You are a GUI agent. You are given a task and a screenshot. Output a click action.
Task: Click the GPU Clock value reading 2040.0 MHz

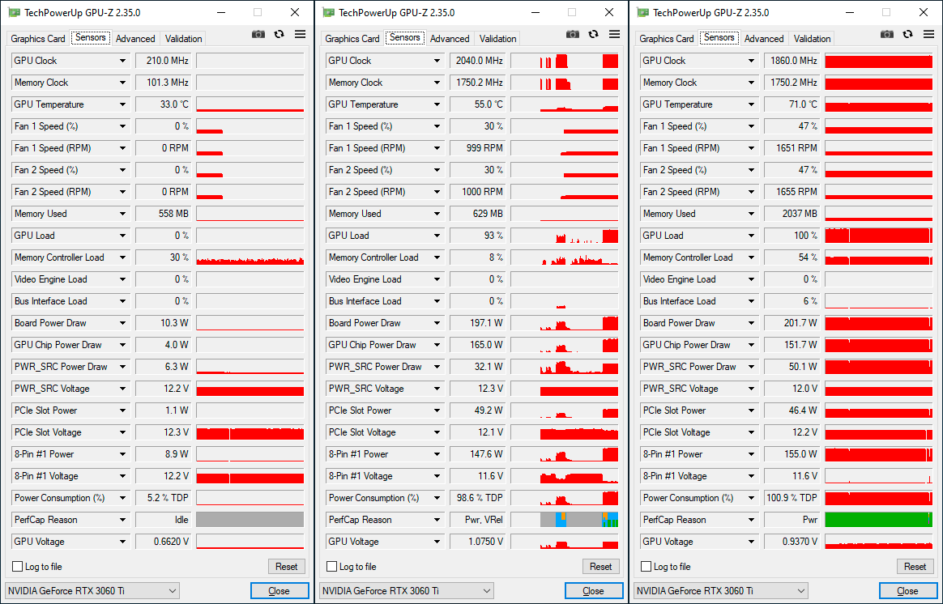point(478,61)
